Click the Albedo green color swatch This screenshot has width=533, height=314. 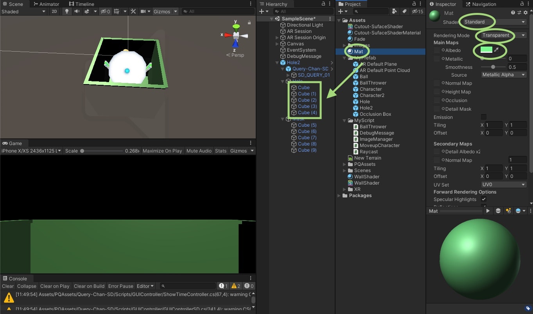pos(486,50)
